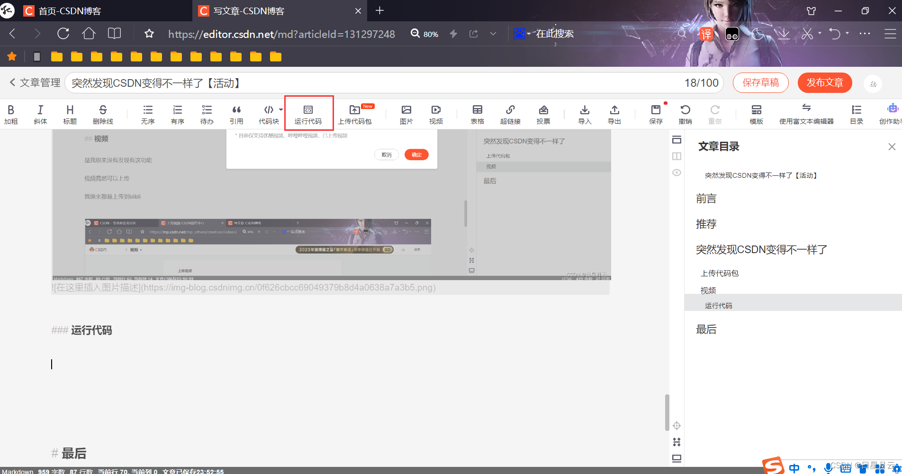Image resolution: width=902 pixels, height=474 pixels.
Task: Jump to 突然发现CSDN变得不一样了 heading in outline
Action: (761, 249)
